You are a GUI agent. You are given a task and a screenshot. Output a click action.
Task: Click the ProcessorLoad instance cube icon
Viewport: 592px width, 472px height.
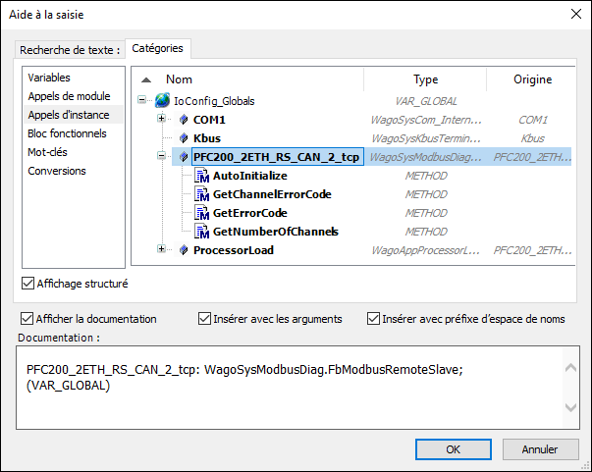(184, 250)
